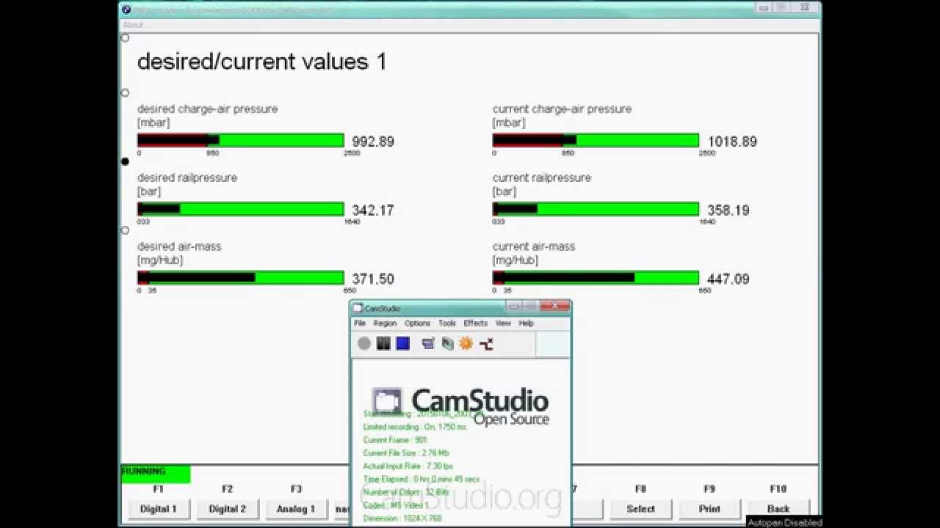Click the current charge-air pressure bar gauge
Viewport: 940px width, 528px height.
(x=596, y=140)
